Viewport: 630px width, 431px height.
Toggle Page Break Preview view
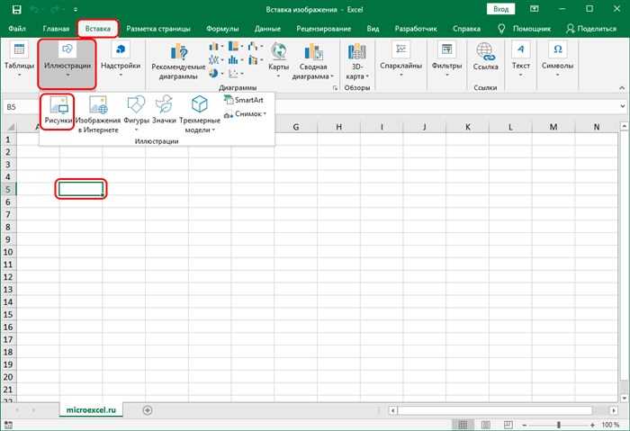click(x=508, y=425)
